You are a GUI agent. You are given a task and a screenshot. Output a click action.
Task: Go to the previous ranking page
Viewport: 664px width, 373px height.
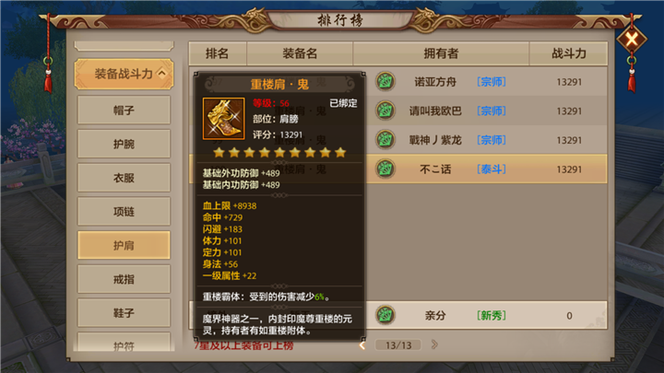point(362,345)
